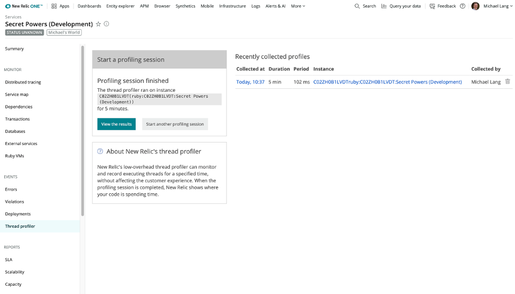Open the C02ZH0B1LVDTruby instance link
This screenshot has height=294, width=515.
click(388, 82)
